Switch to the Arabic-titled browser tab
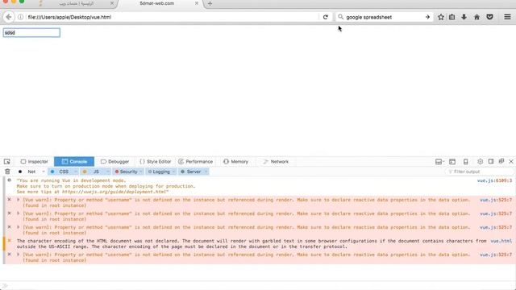The width and height of the screenshot is (516, 290). 76,3
